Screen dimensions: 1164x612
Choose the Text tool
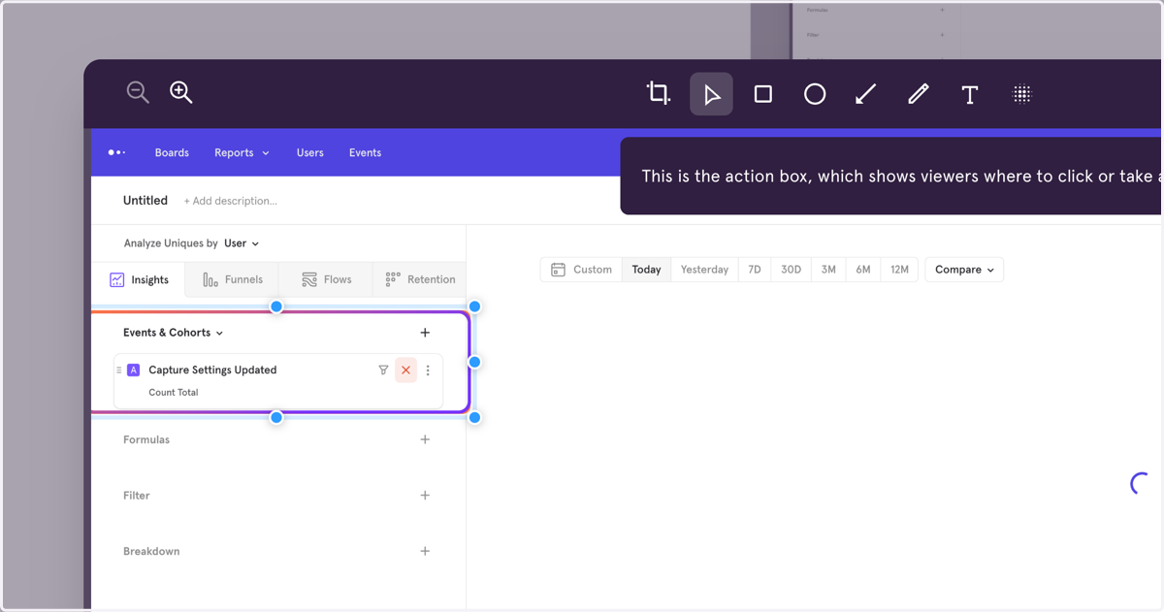(x=969, y=94)
